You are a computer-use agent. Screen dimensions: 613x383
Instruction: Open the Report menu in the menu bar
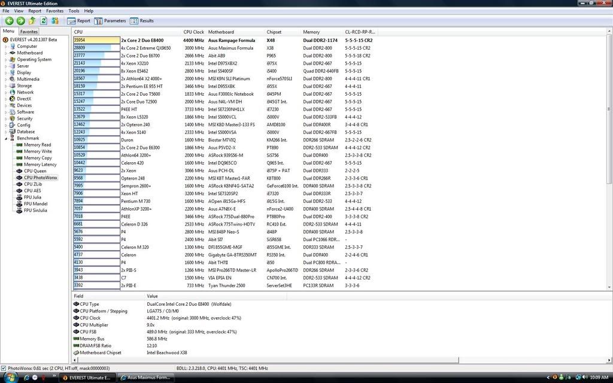tap(35, 11)
